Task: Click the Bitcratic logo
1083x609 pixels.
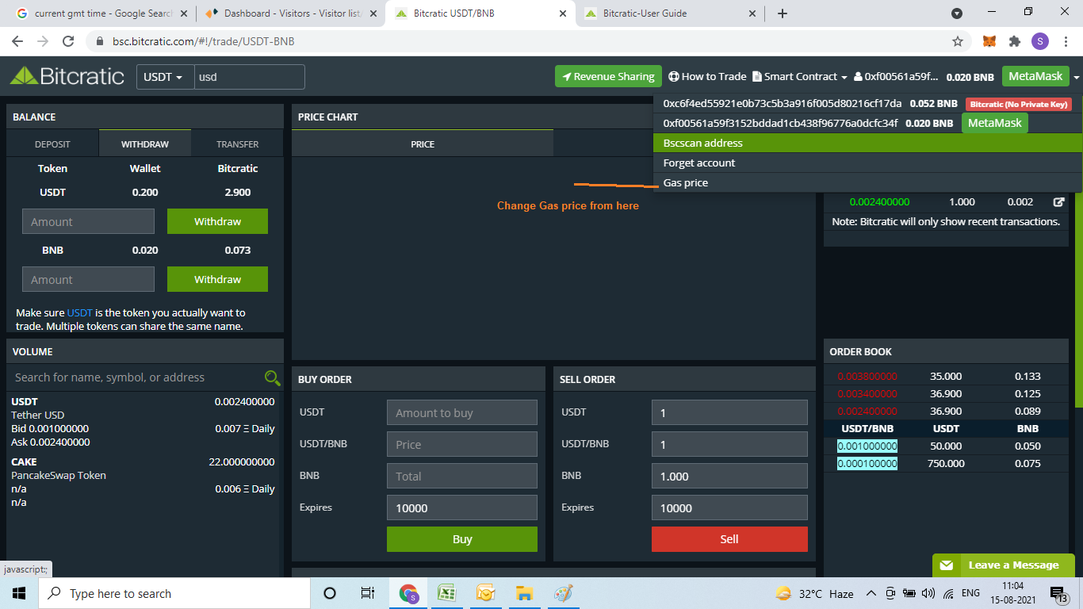Action: tap(67, 76)
